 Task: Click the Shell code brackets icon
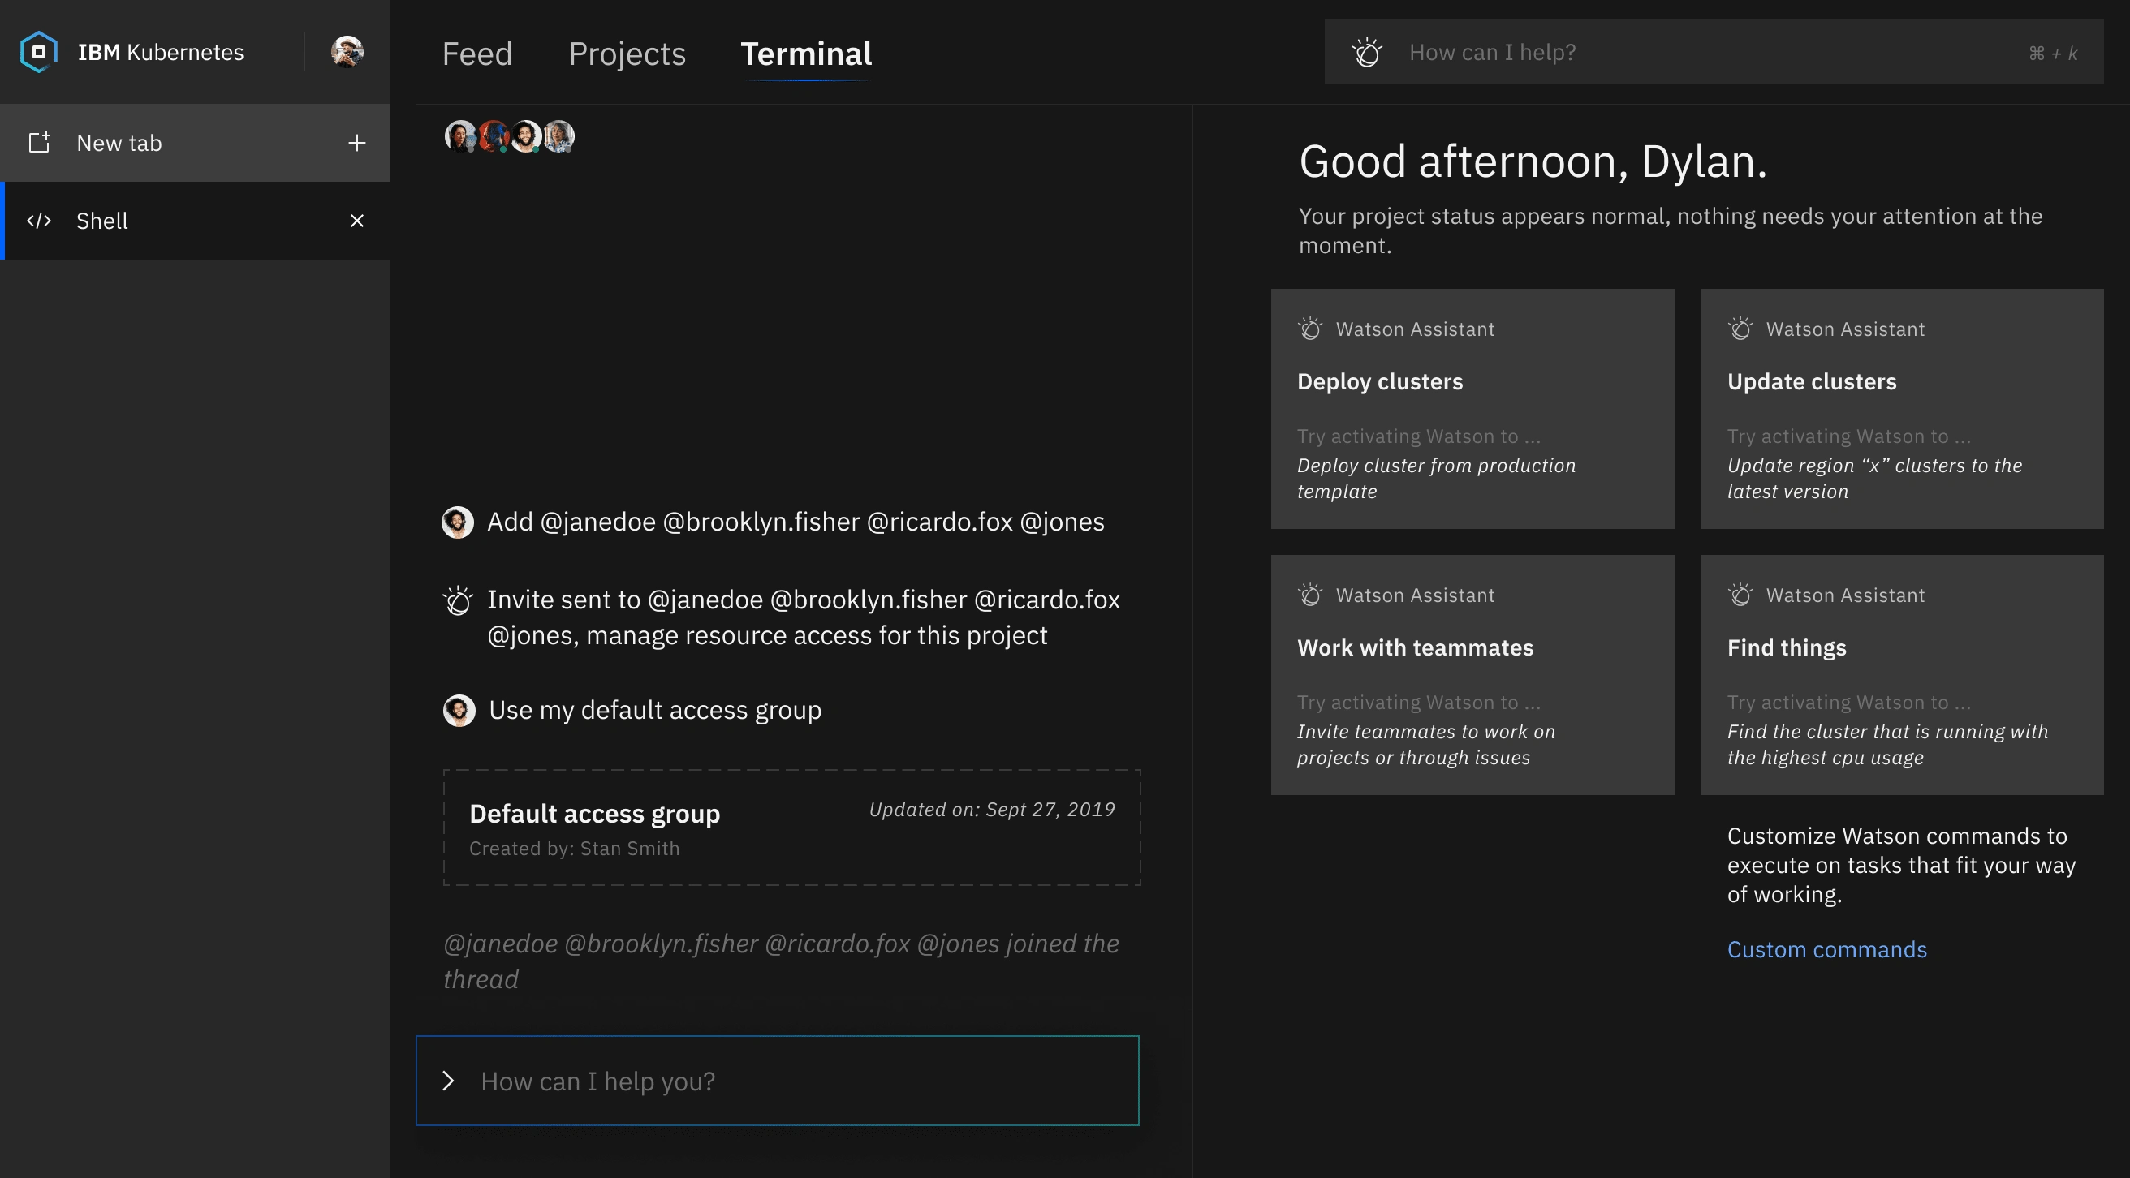coord(39,221)
